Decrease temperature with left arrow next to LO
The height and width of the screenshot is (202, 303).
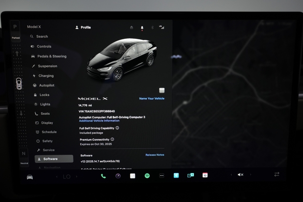click(57, 176)
